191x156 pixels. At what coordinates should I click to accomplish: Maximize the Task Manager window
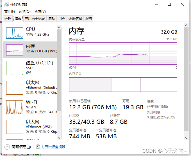pyautogui.click(x=169, y=4)
